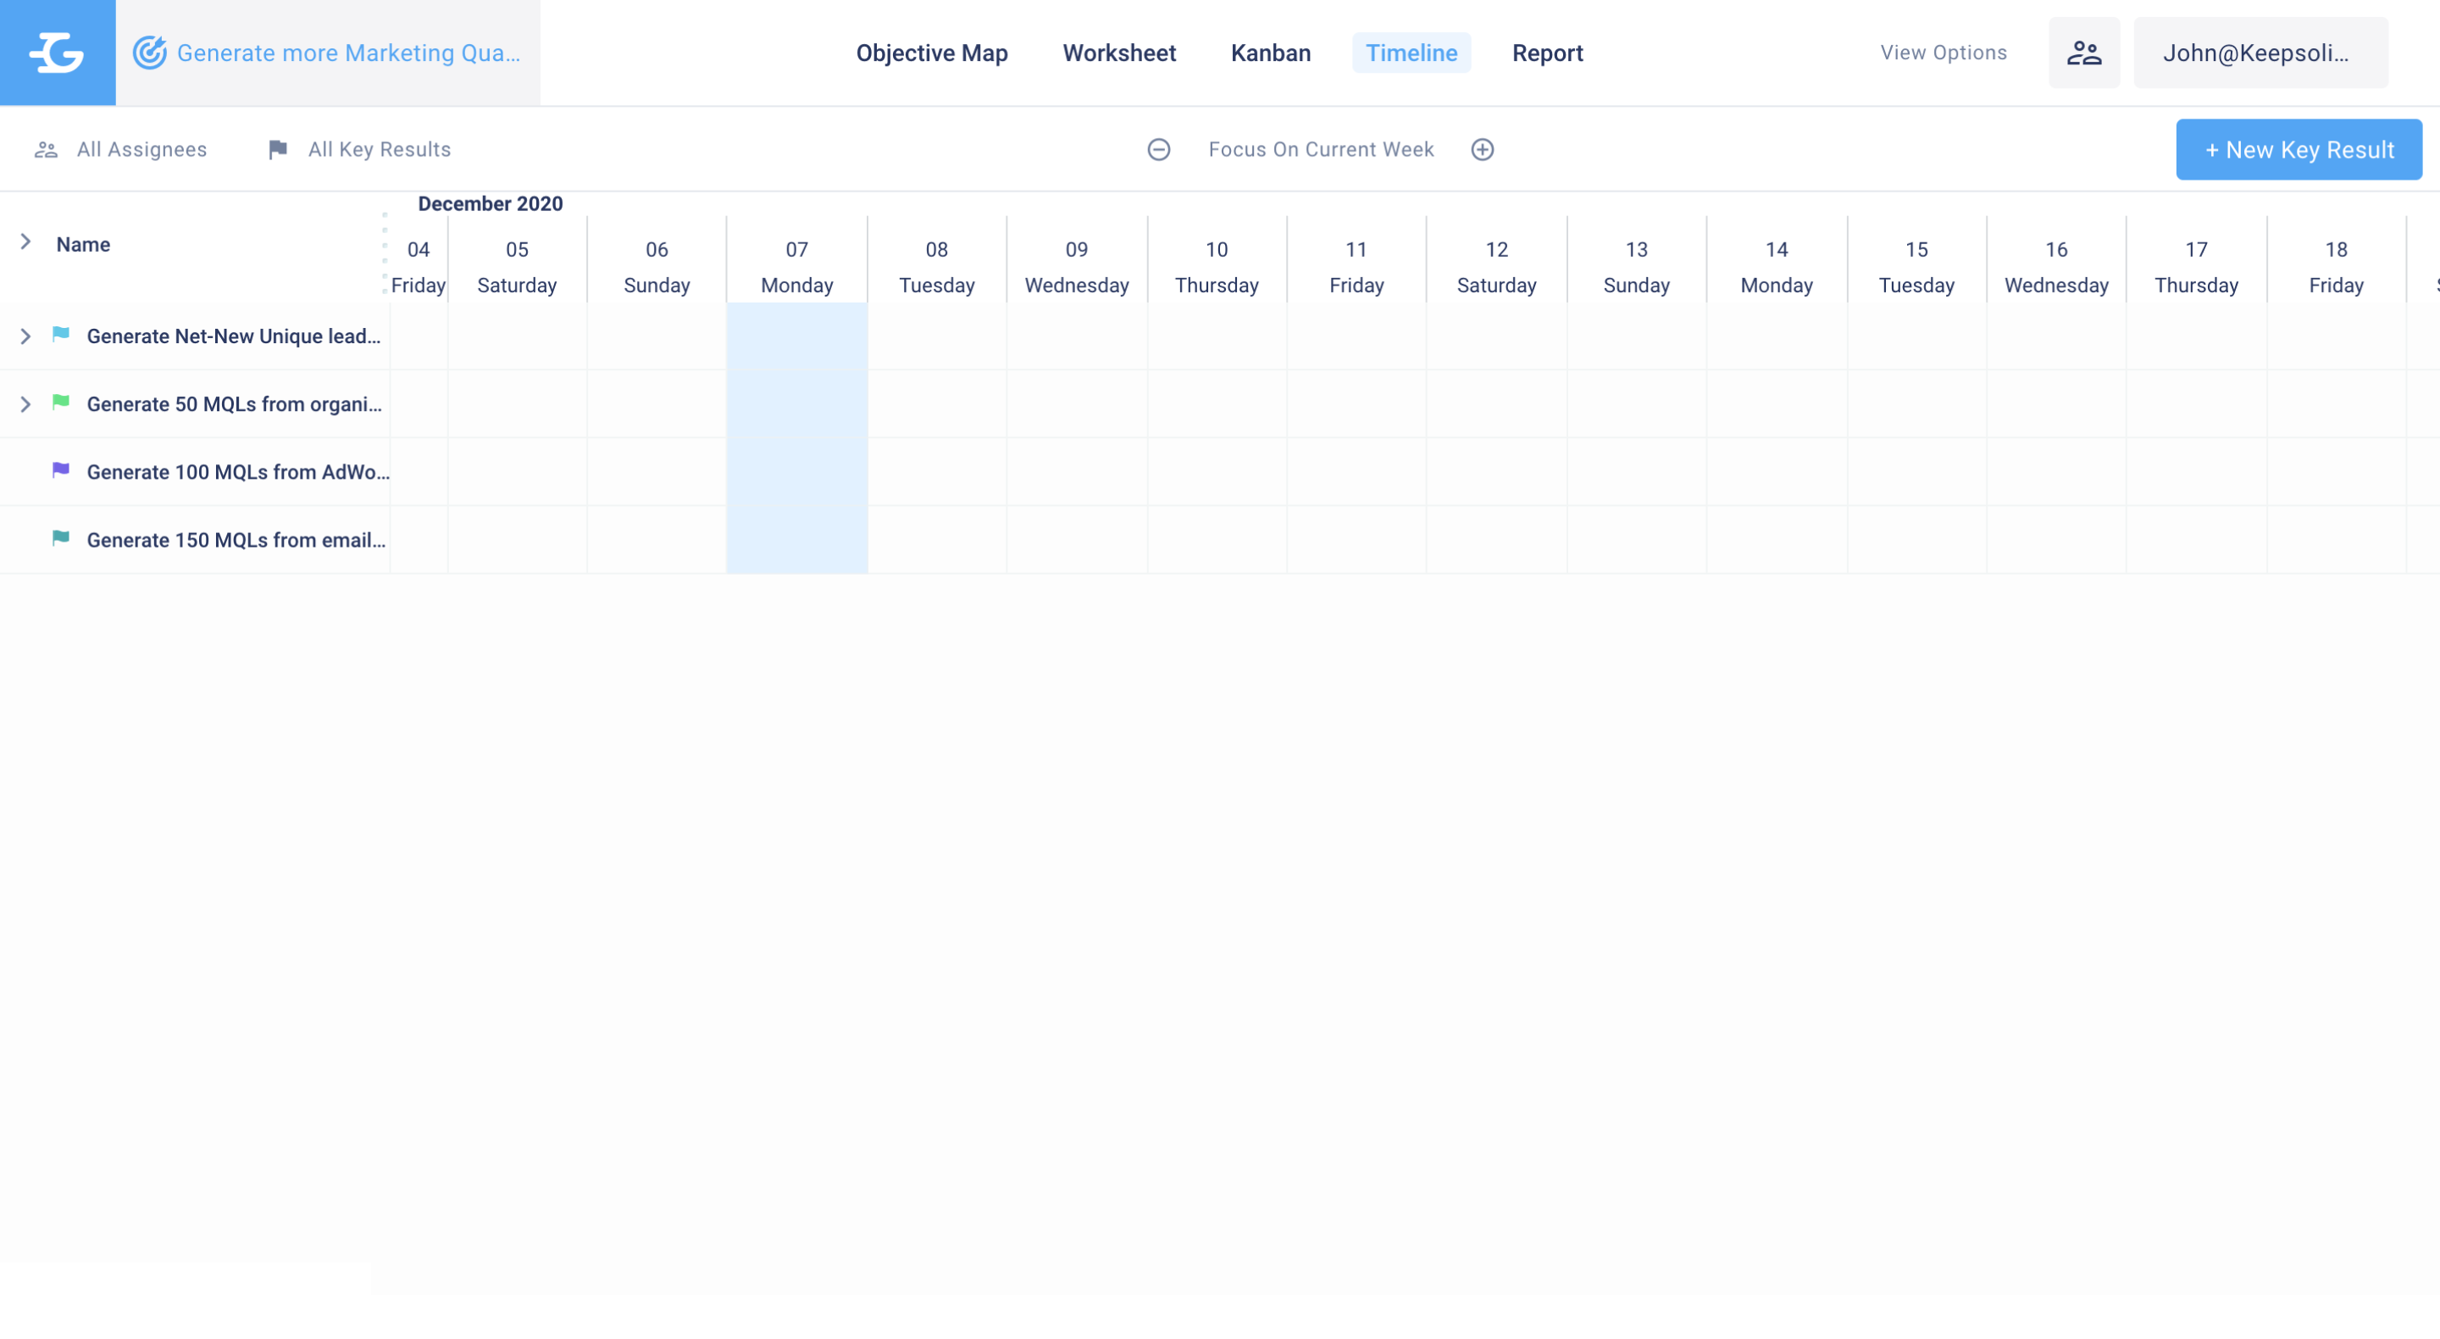Screen dimensions: 2440x1339
Task: Click December 2020 month label
Action: 491,203
